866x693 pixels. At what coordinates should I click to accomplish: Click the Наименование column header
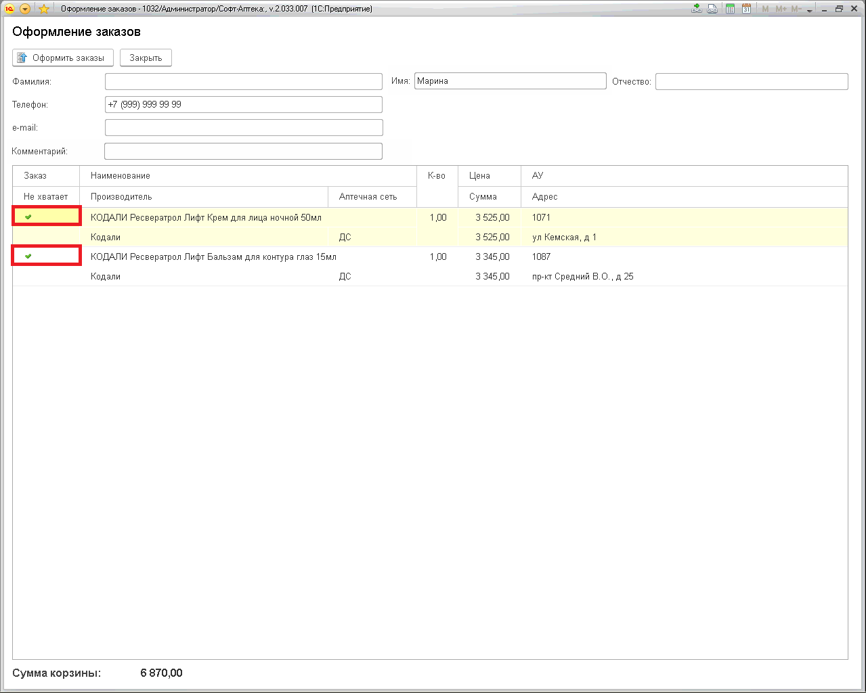point(121,176)
